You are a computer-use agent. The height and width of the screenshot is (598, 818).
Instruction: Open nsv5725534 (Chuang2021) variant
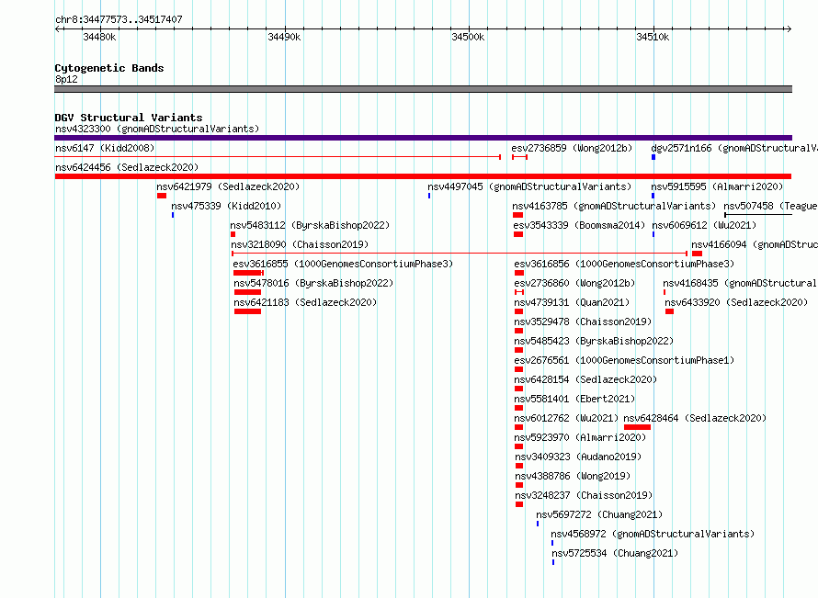pyautogui.click(x=615, y=553)
